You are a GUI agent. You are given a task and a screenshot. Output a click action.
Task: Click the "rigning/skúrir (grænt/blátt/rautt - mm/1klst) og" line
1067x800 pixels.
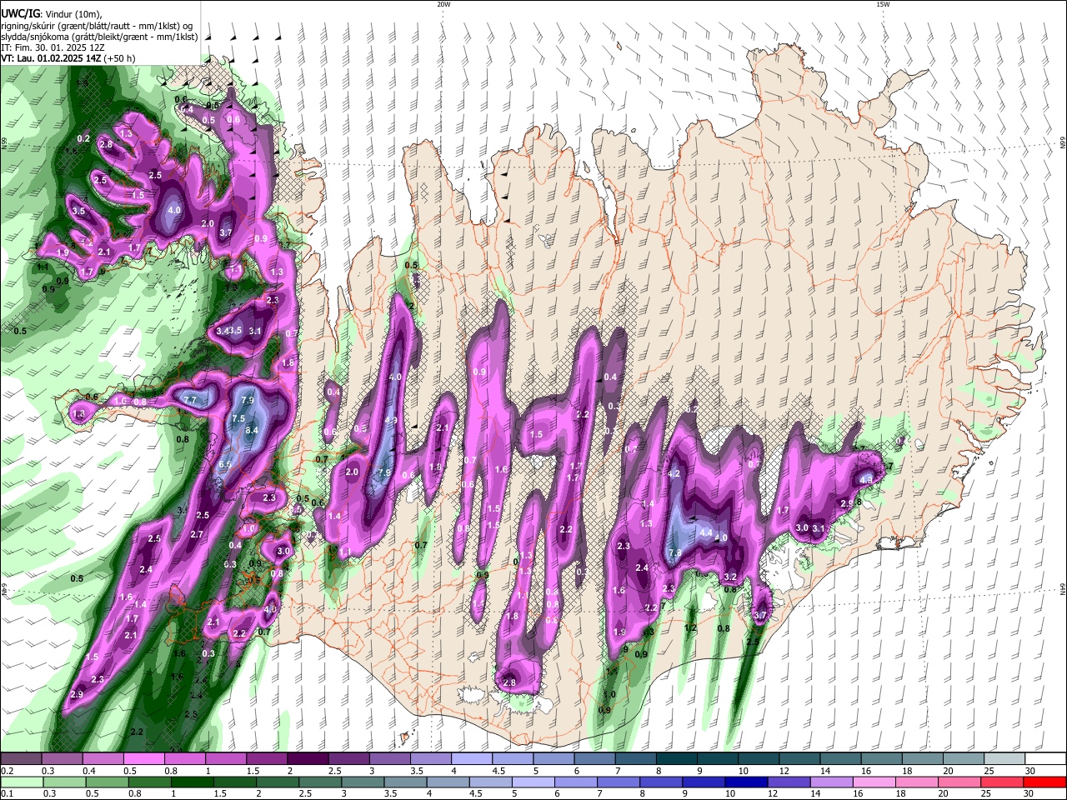98,26
